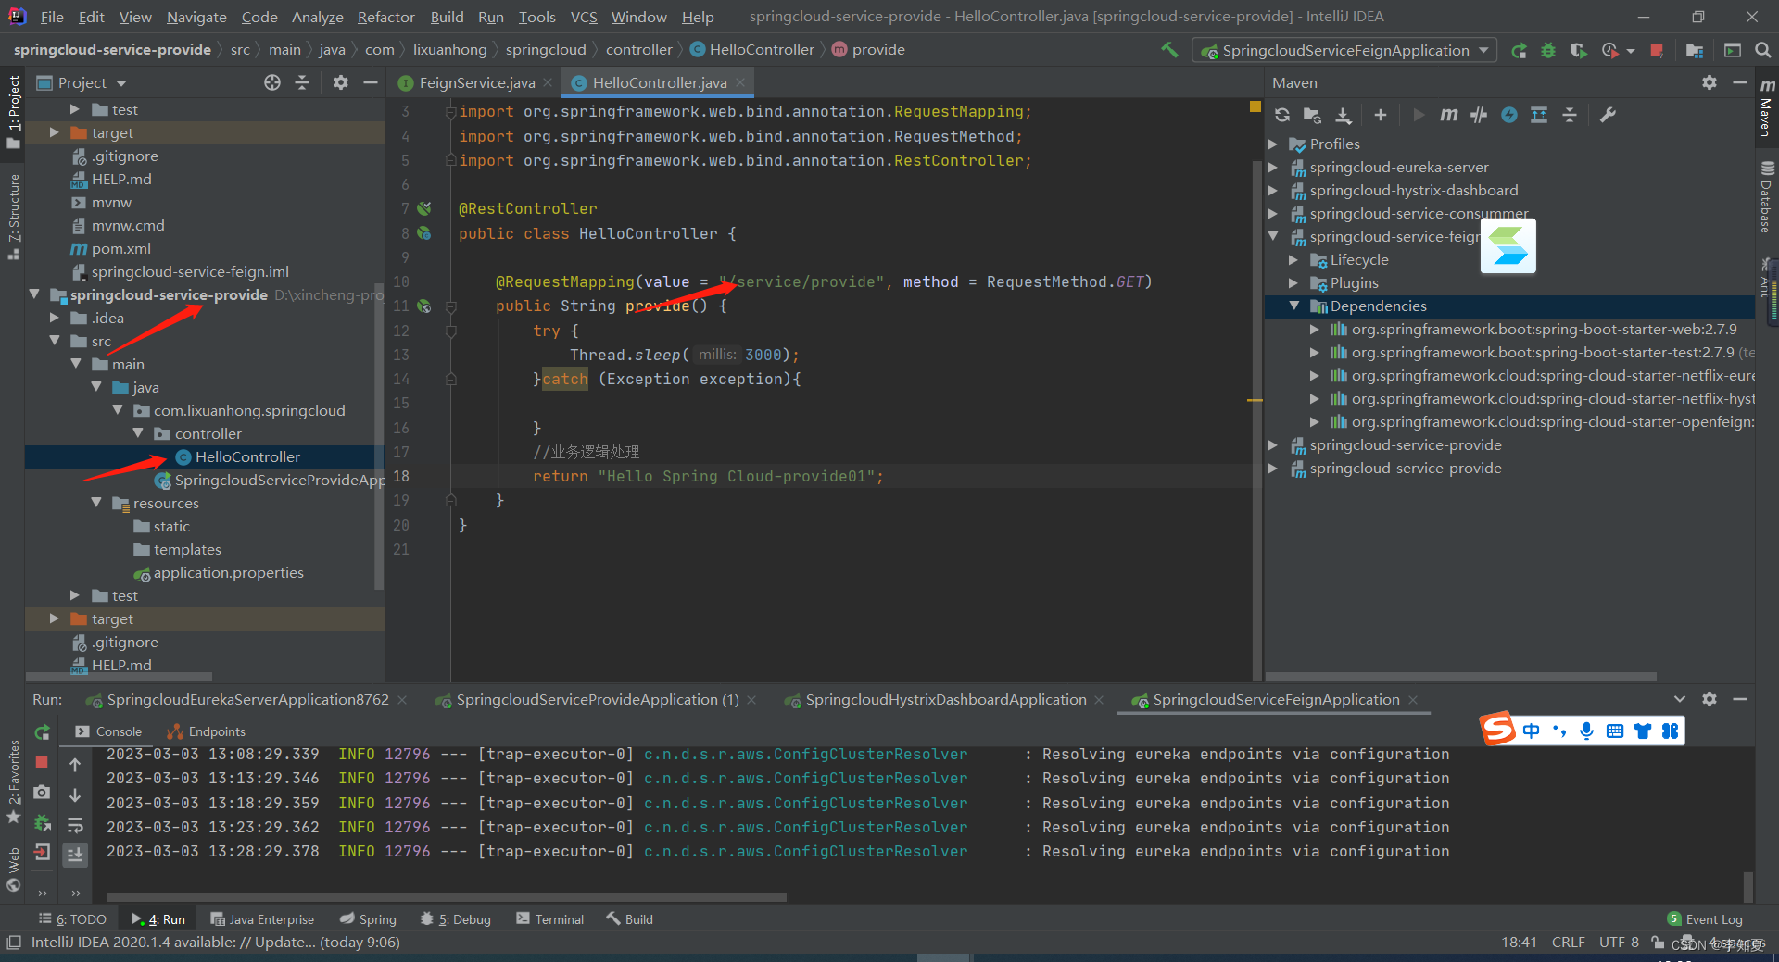
Task: Click the Build Project hammer icon
Action: pyautogui.click(x=1169, y=50)
